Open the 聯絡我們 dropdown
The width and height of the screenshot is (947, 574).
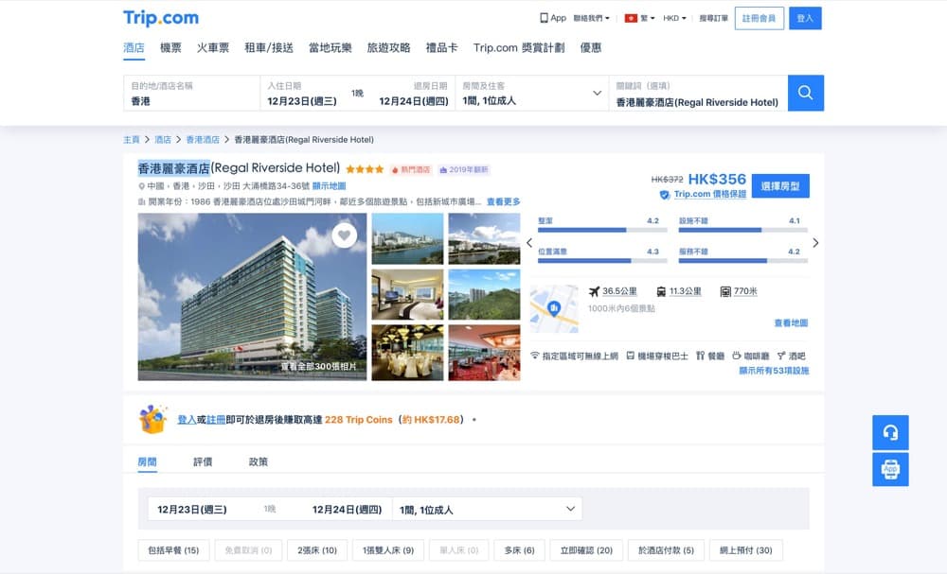tap(591, 18)
